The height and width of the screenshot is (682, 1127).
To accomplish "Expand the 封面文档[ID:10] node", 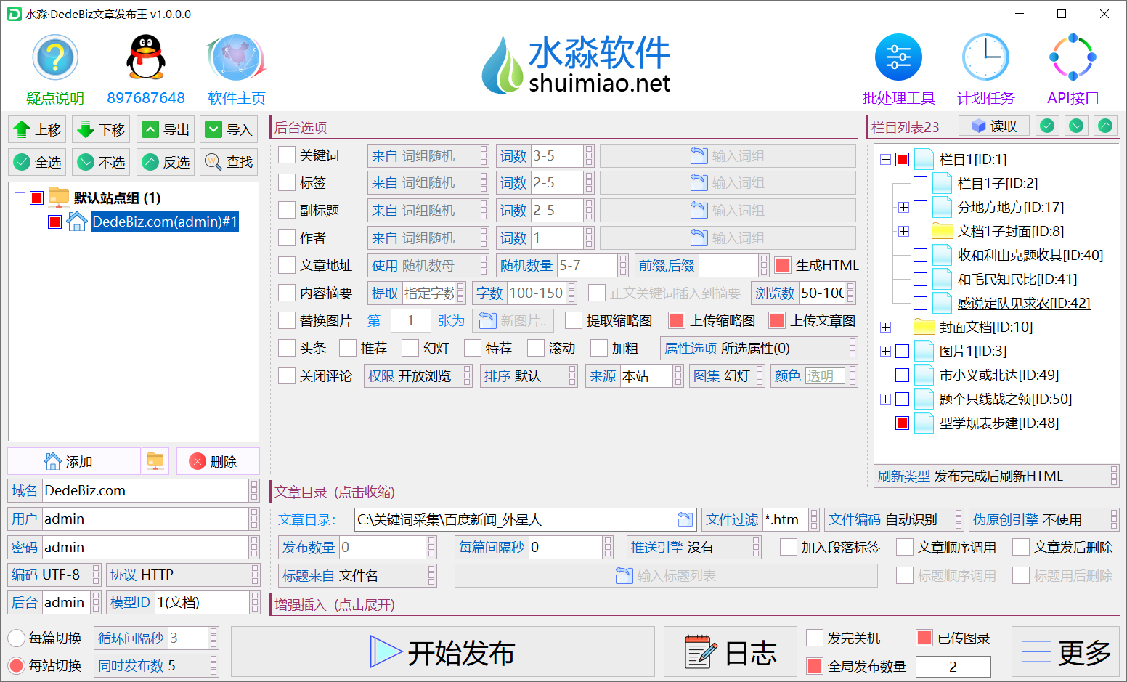I will coord(885,328).
